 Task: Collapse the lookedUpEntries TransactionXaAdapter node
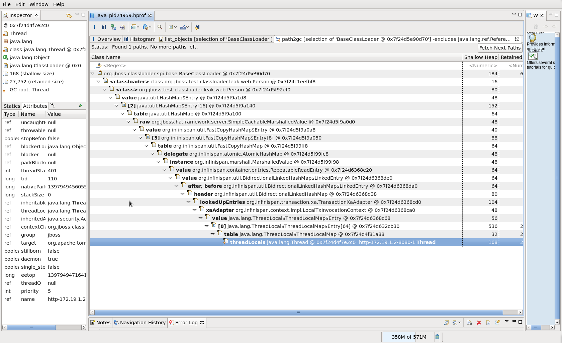pyautogui.click(x=189, y=202)
